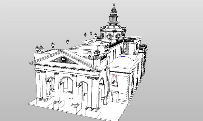Click the side window containing red markings
203x121 pixels.
pos(114,80)
